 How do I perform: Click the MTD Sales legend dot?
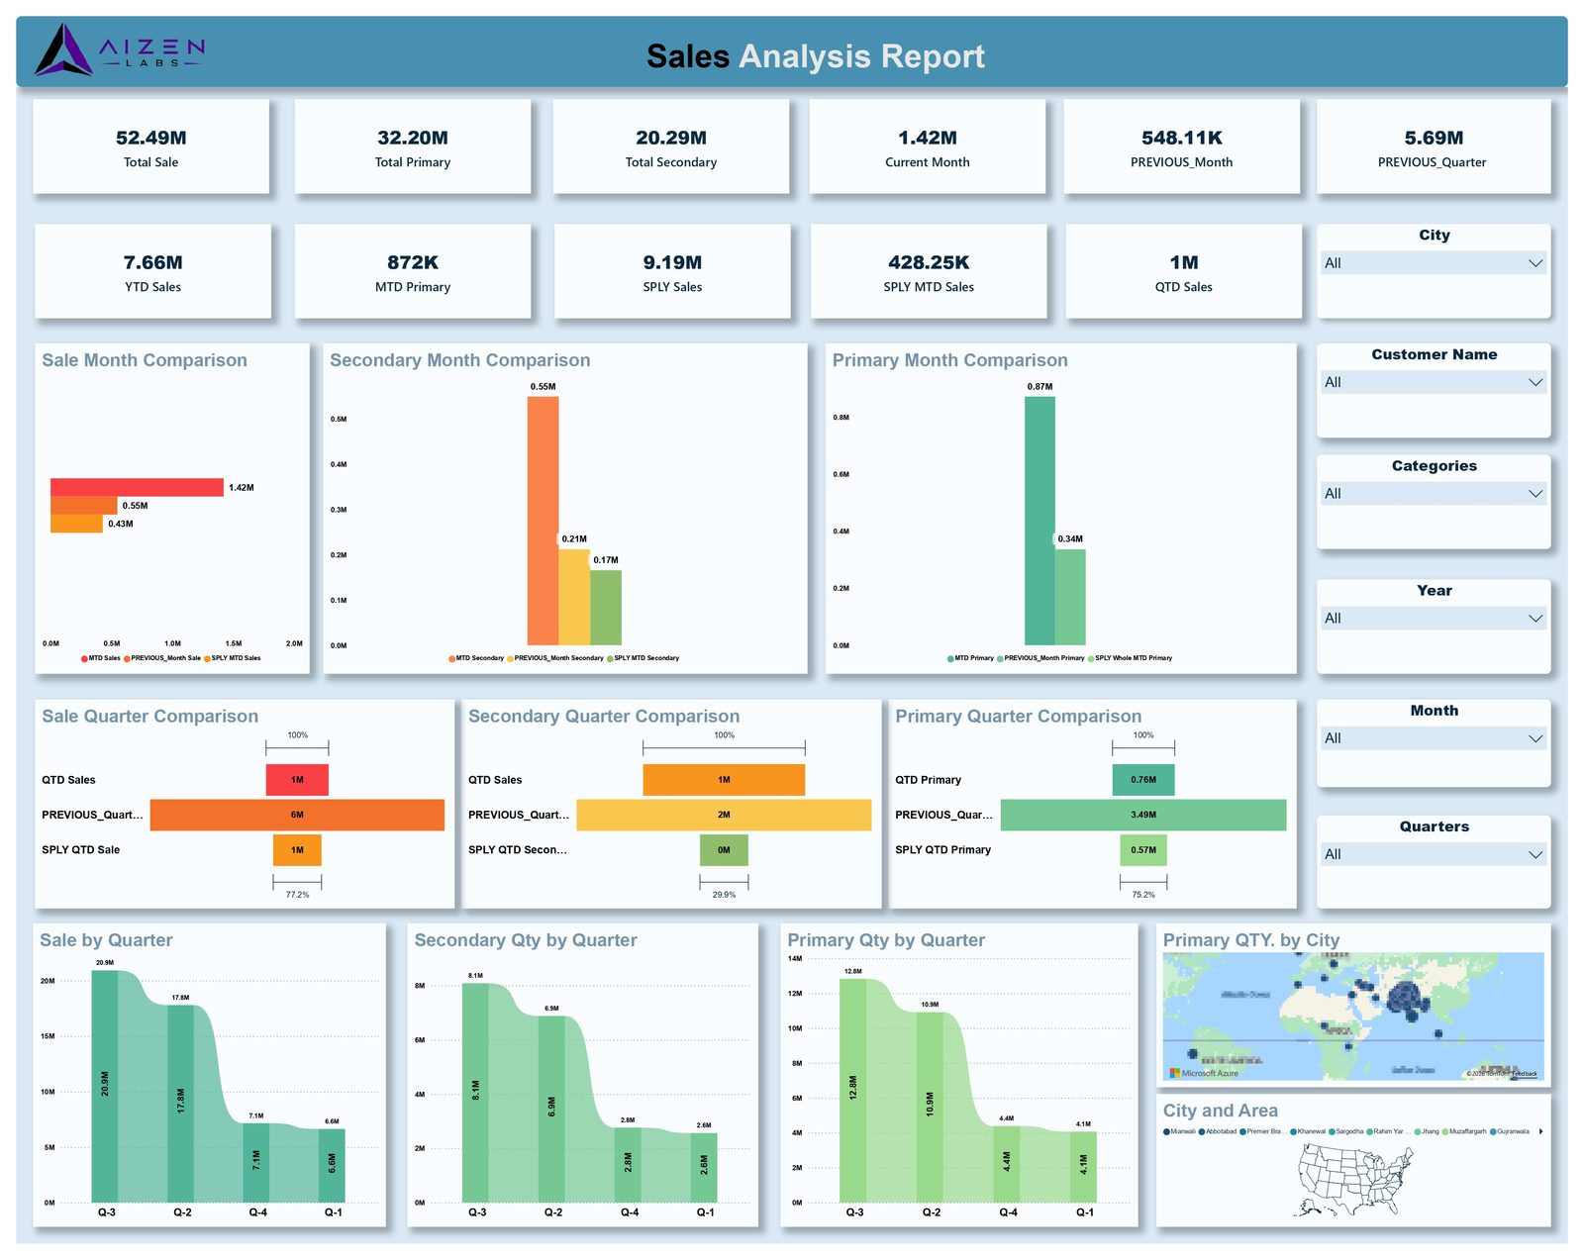click(85, 658)
